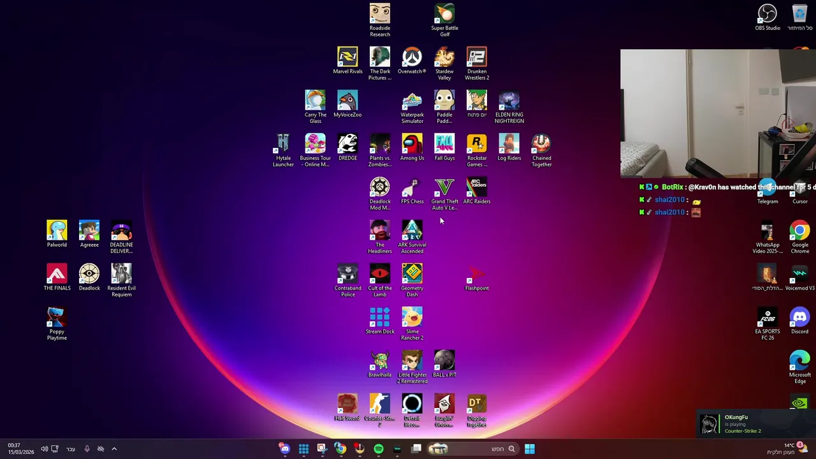Launch THE FINALS from desktop
The height and width of the screenshot is (459, 816).
[x=57, y=277]
